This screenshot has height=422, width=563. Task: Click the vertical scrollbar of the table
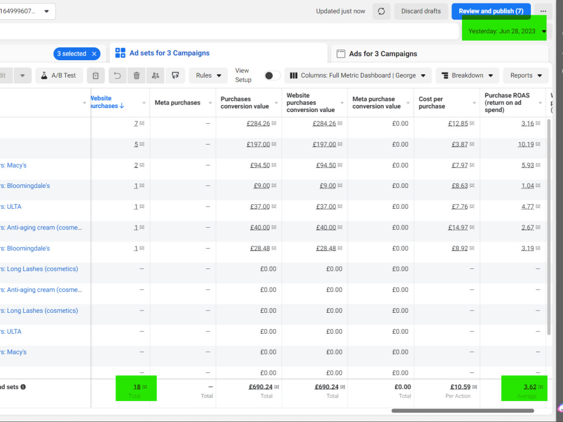coord(548,227)
